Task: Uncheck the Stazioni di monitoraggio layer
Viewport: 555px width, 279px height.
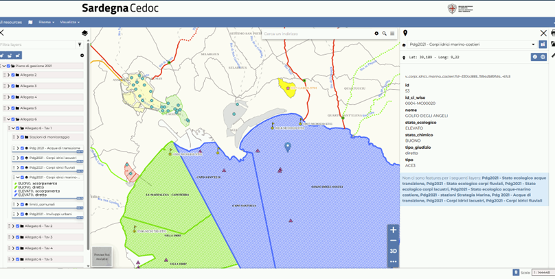Action: (22, 137)
